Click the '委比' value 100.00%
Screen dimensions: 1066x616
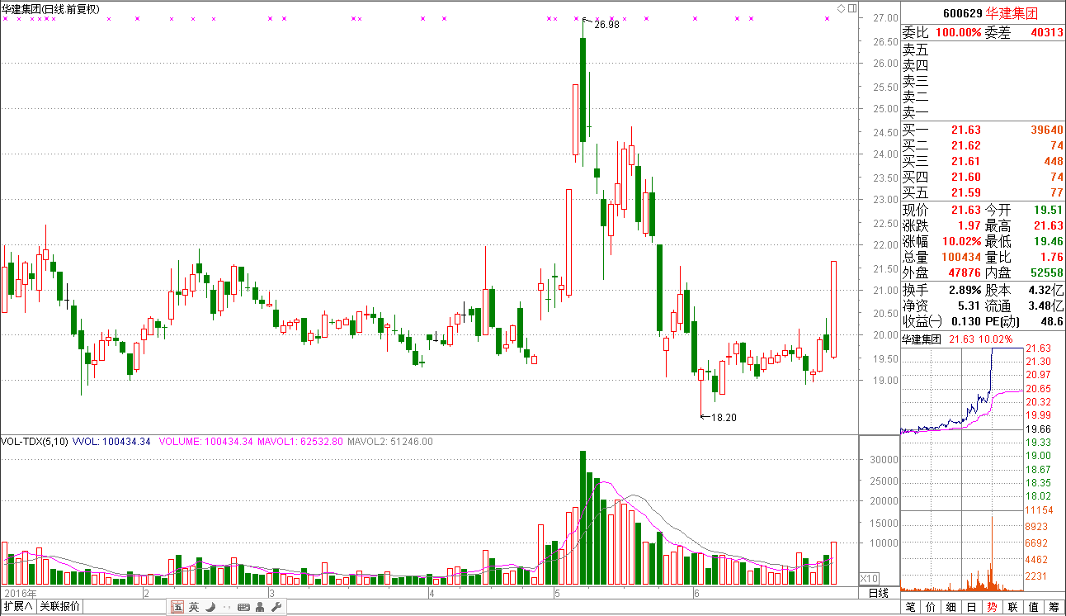(958, 32)
